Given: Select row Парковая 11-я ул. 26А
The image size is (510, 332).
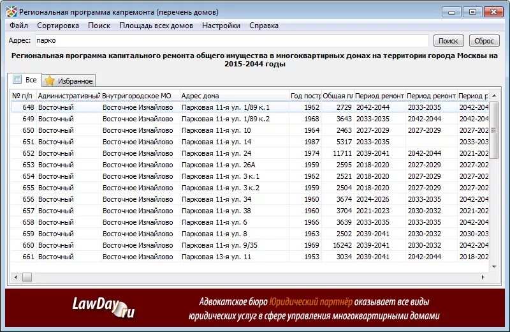Looking at the screenshot, I should coord(250,165).
